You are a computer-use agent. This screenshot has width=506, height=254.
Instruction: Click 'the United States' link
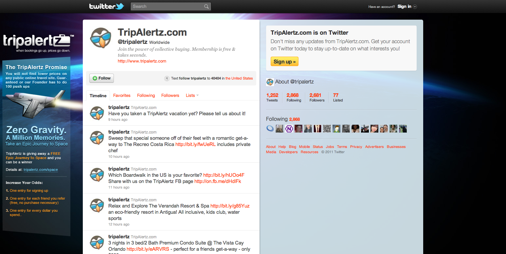(239, 79)
